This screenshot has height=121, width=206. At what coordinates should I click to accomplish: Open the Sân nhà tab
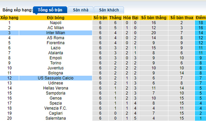coord(81,10)
